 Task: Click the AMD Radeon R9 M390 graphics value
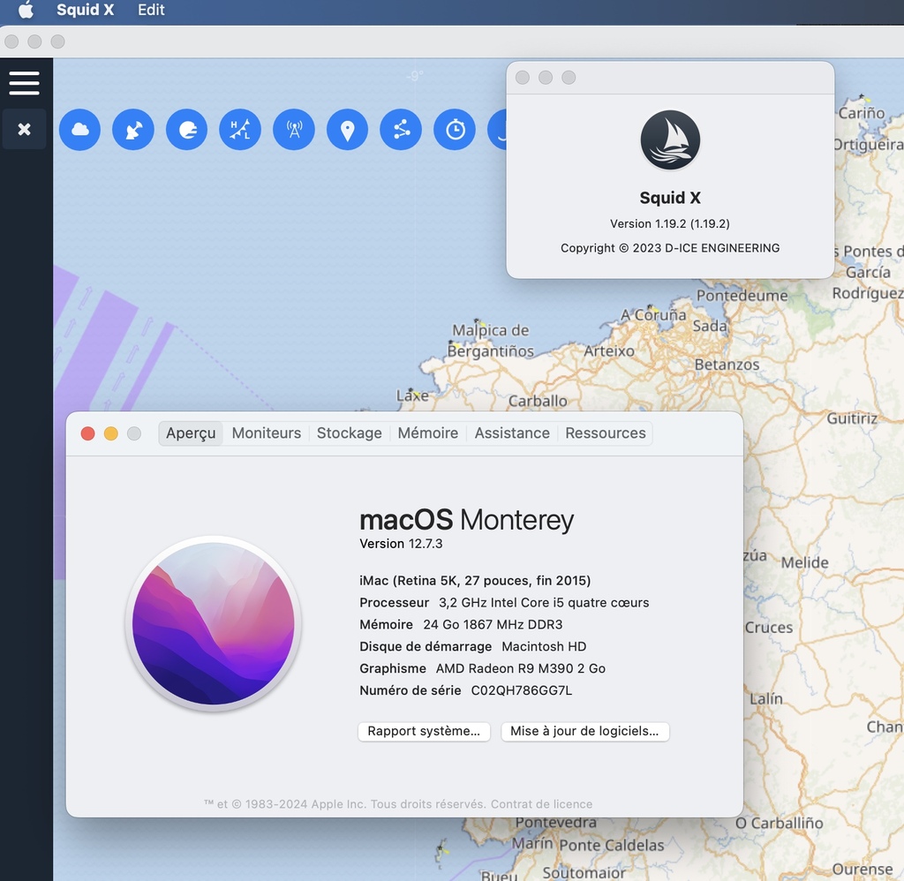[x=521, y=668]
